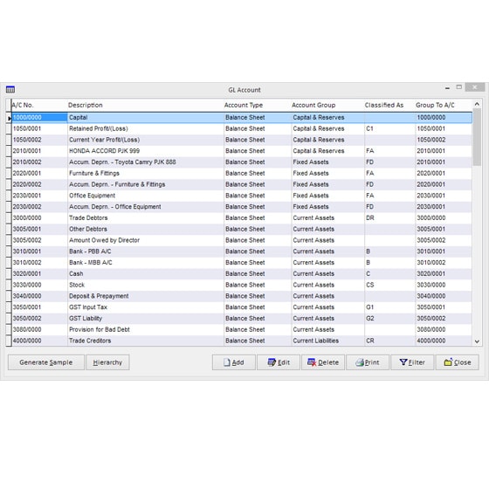Open the Filter option
This screenshot has width=489, height=489.
[x=412, y=362]
